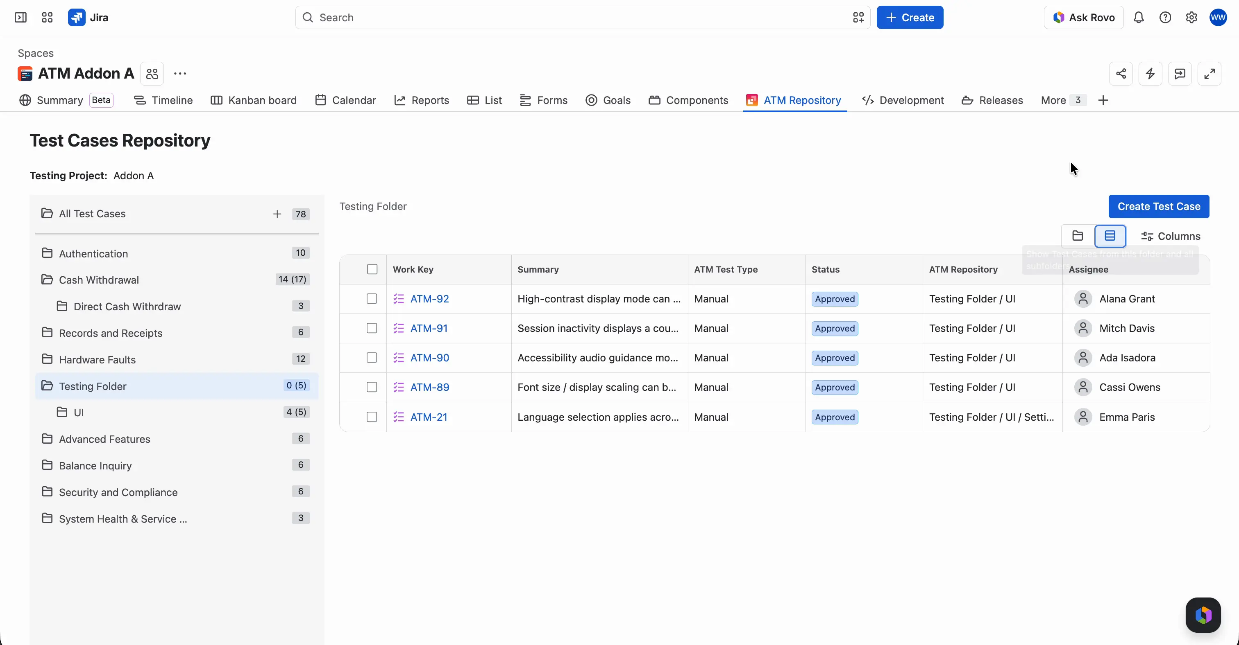Click the feedback icon beside fullscreen

[x=1180, y=74]
